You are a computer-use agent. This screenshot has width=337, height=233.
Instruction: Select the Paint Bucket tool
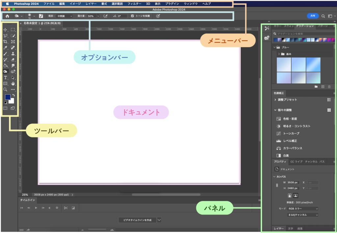click(x=5, y=66)
